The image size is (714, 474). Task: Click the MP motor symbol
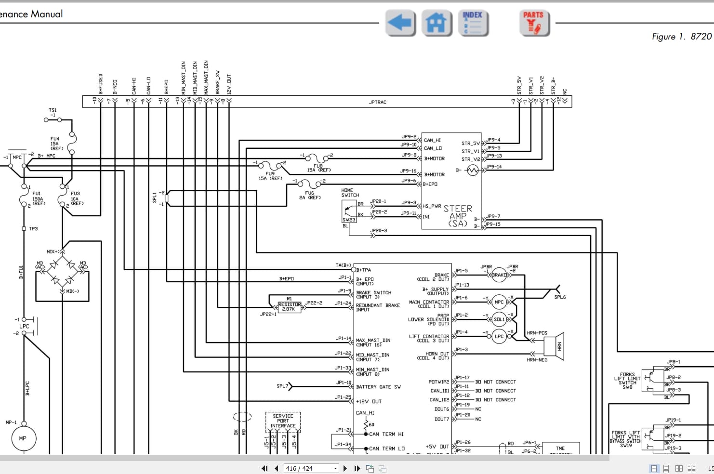point(23,438)
